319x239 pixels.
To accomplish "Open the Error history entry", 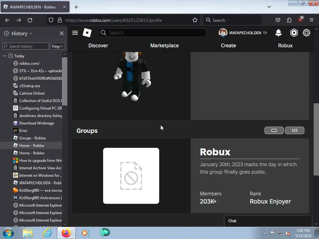I will click(23, 131).
